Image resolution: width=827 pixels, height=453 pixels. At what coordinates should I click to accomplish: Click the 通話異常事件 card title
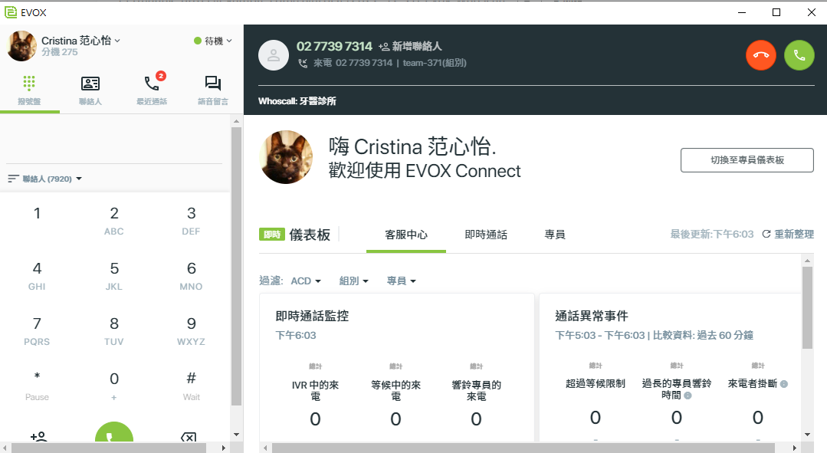pos(592,316)
